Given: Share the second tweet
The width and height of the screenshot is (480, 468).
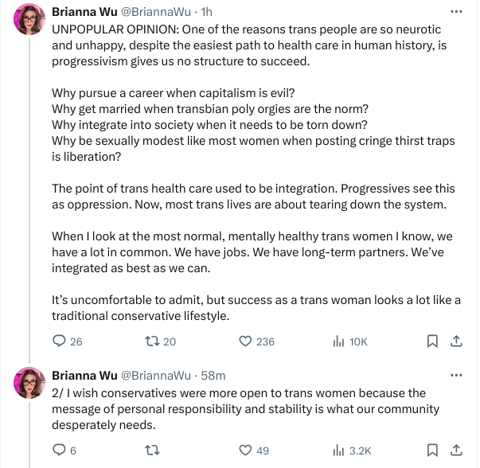Looking at the screenshot, I should (456, 450).
